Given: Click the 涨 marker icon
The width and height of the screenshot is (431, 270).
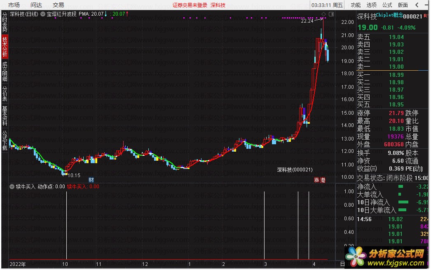Looking at the screenshot, I should tap(316, 180).
